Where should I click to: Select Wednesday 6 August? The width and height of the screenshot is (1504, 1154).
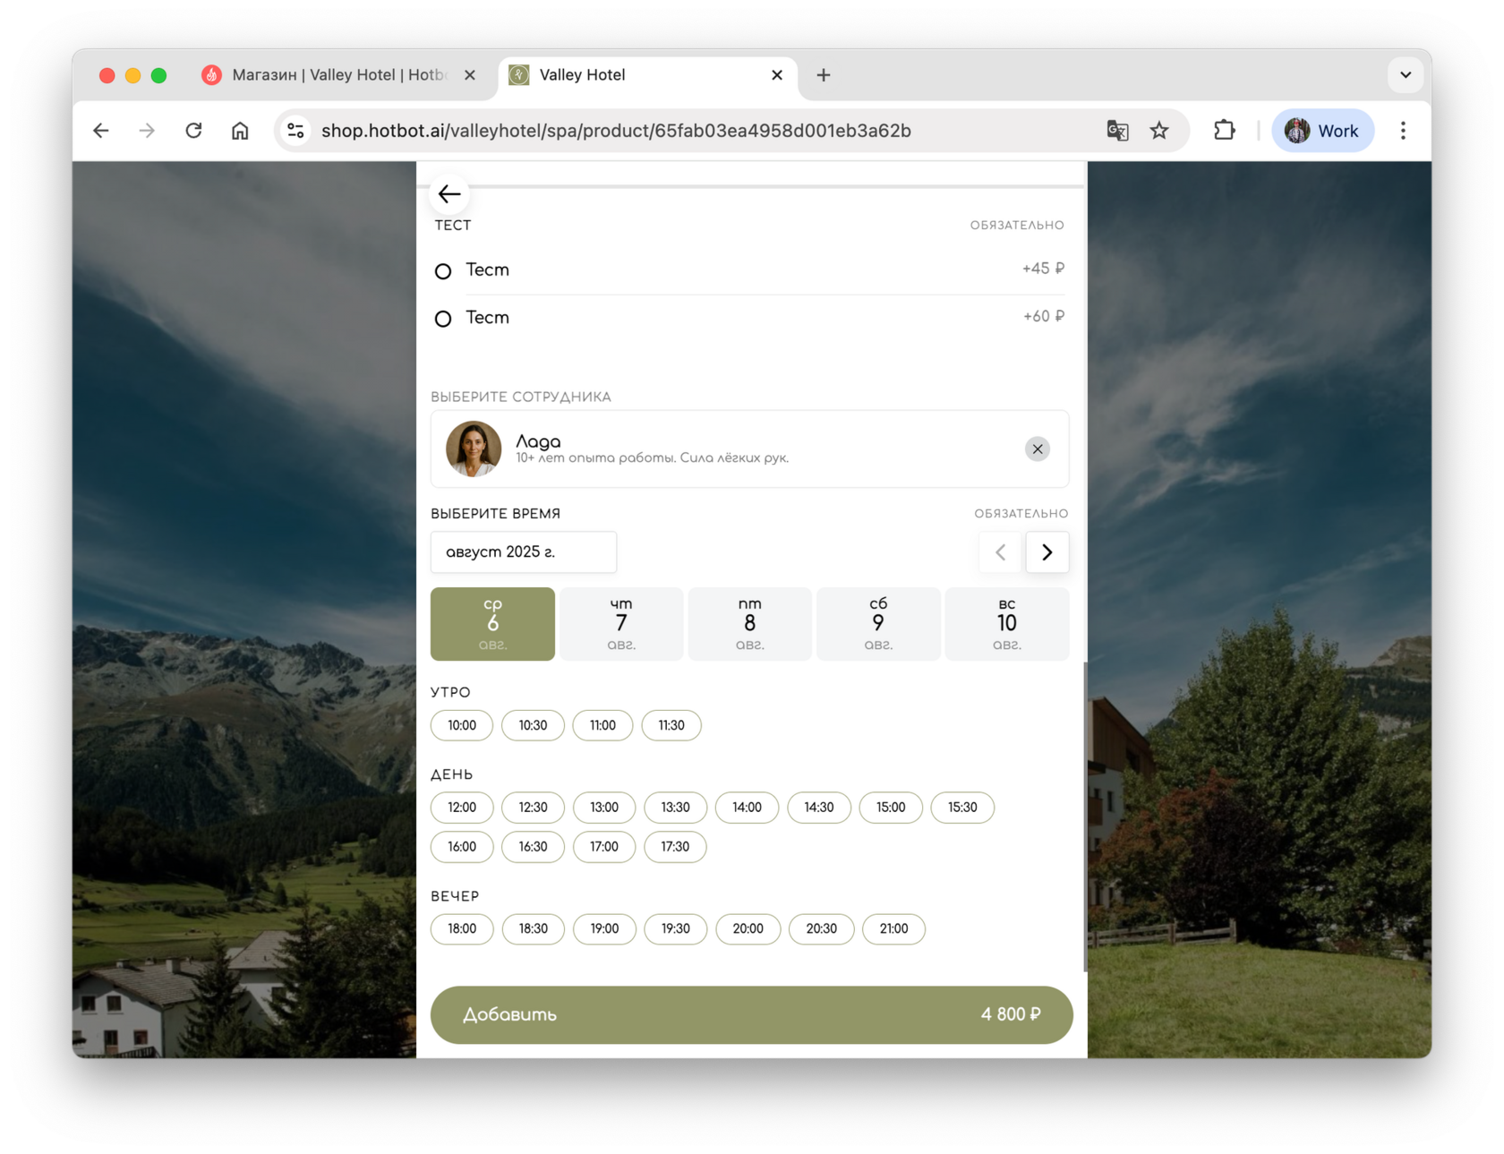pos(492,624)
